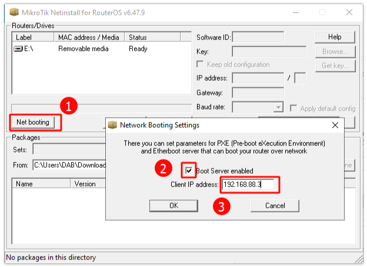Click the Software ID field
The height and width of the screenshot is (267, 367).
pyautogui.click(x=258, y=37)
